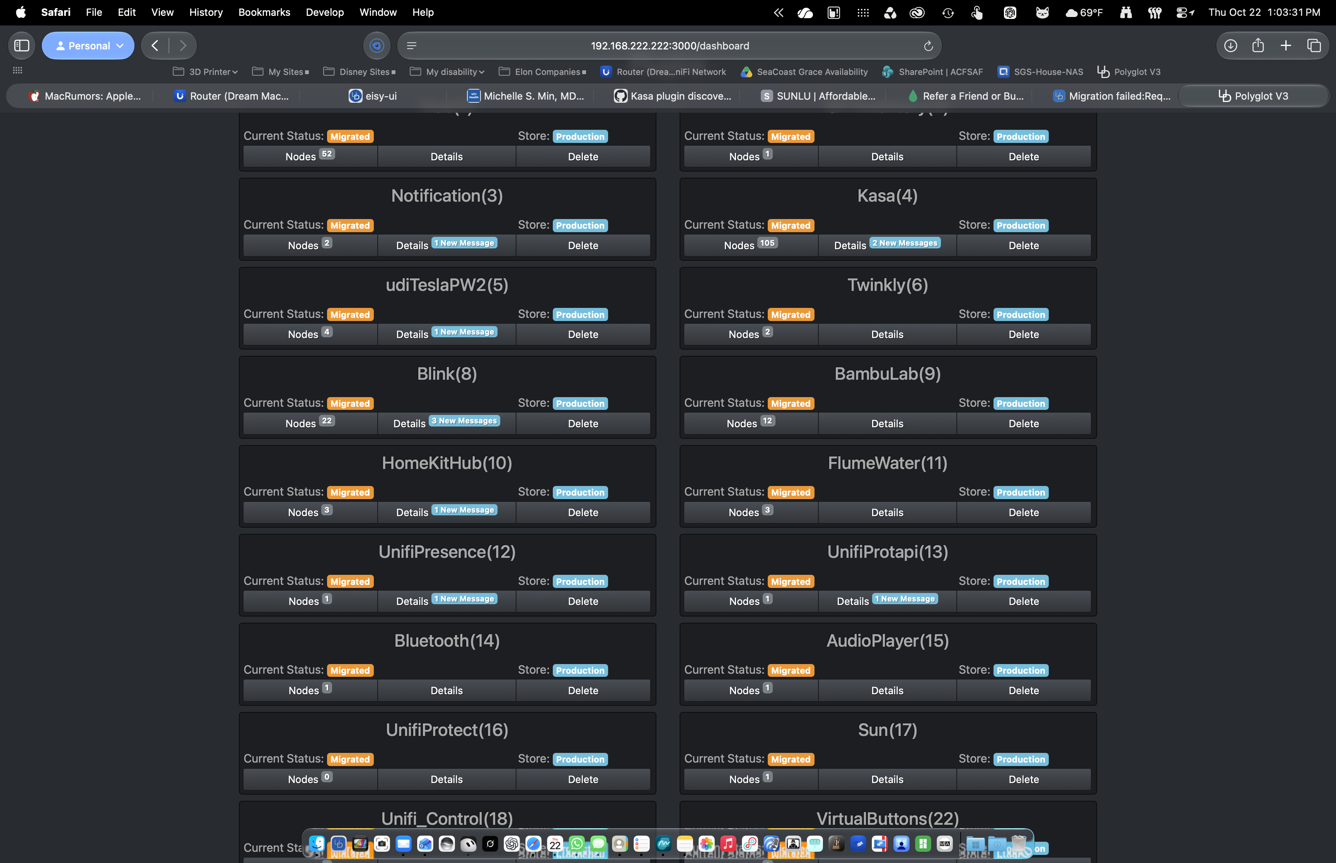
Task: Open Details for Notification(3)
Action: (x=446, y=245)
